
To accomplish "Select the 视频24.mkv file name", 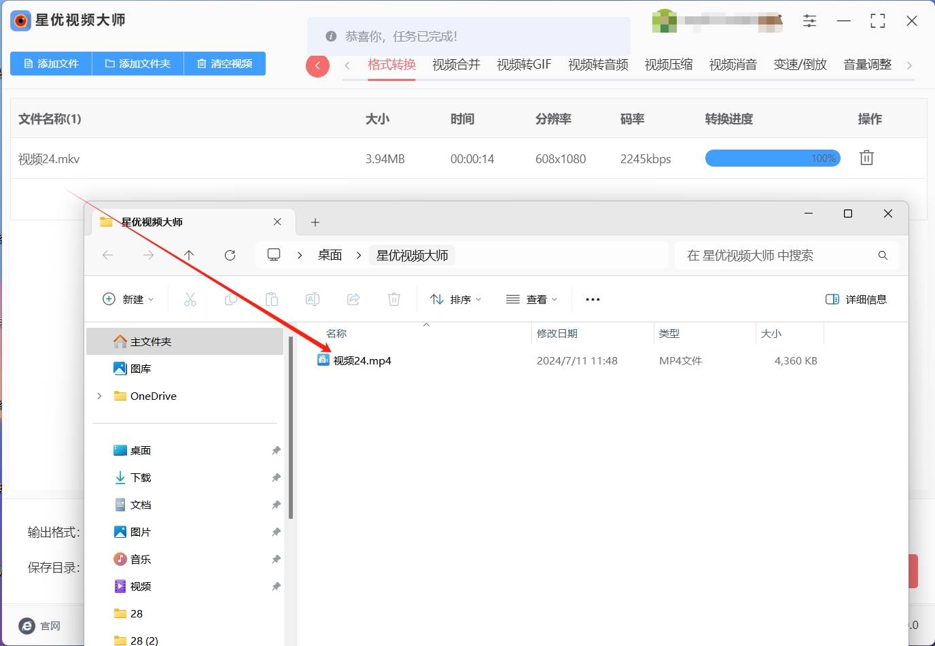I will click(x=49, y=159).
